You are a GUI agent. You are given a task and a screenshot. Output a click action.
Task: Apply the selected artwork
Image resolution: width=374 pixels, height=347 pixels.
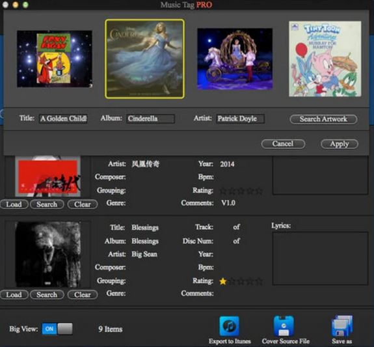[340, 144]
